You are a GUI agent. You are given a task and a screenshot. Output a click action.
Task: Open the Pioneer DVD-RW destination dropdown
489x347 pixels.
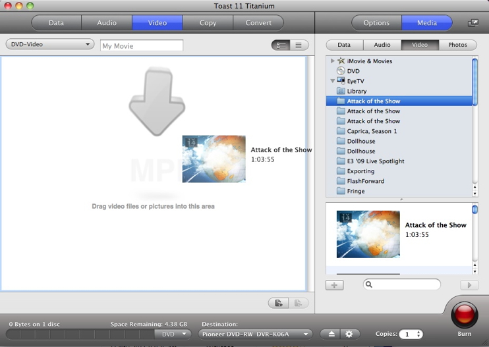[255, 334]
